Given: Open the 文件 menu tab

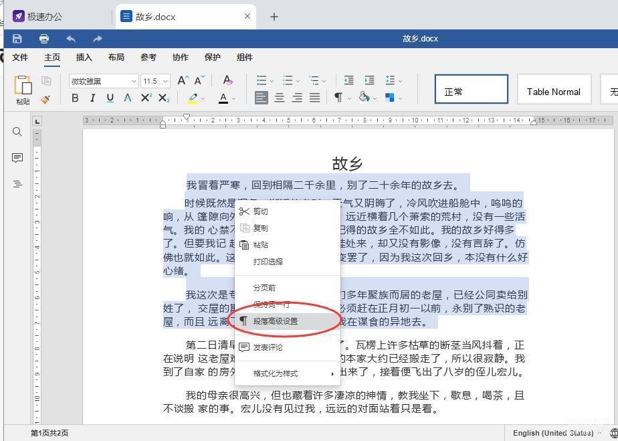Looking at the screenshot, I should click(19, 58).
